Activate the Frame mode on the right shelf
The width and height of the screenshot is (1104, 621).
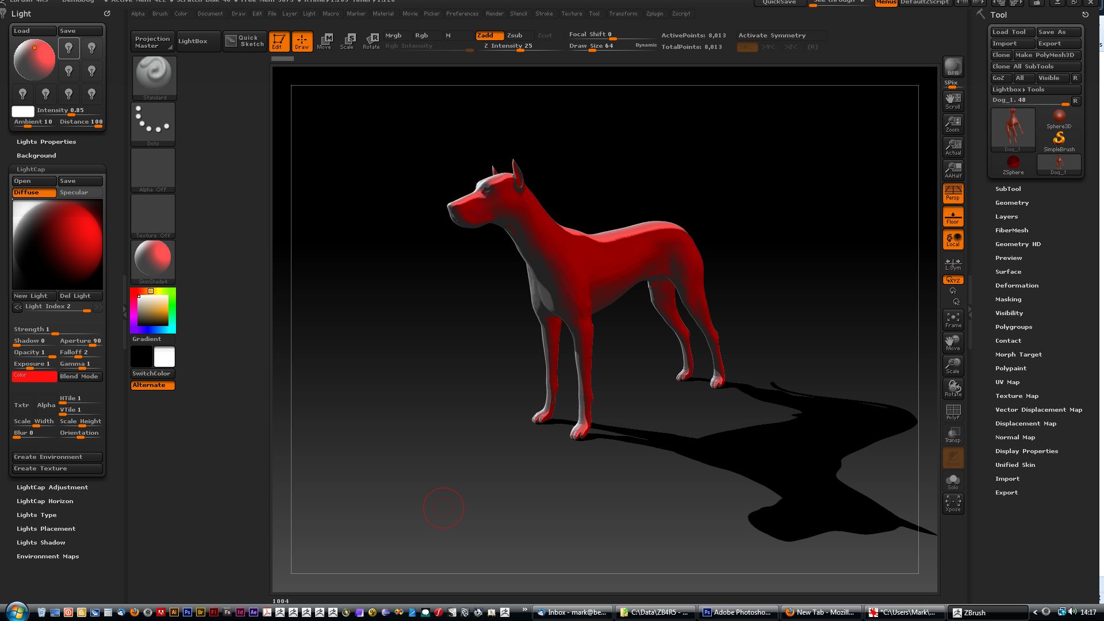tap(953, 319)
